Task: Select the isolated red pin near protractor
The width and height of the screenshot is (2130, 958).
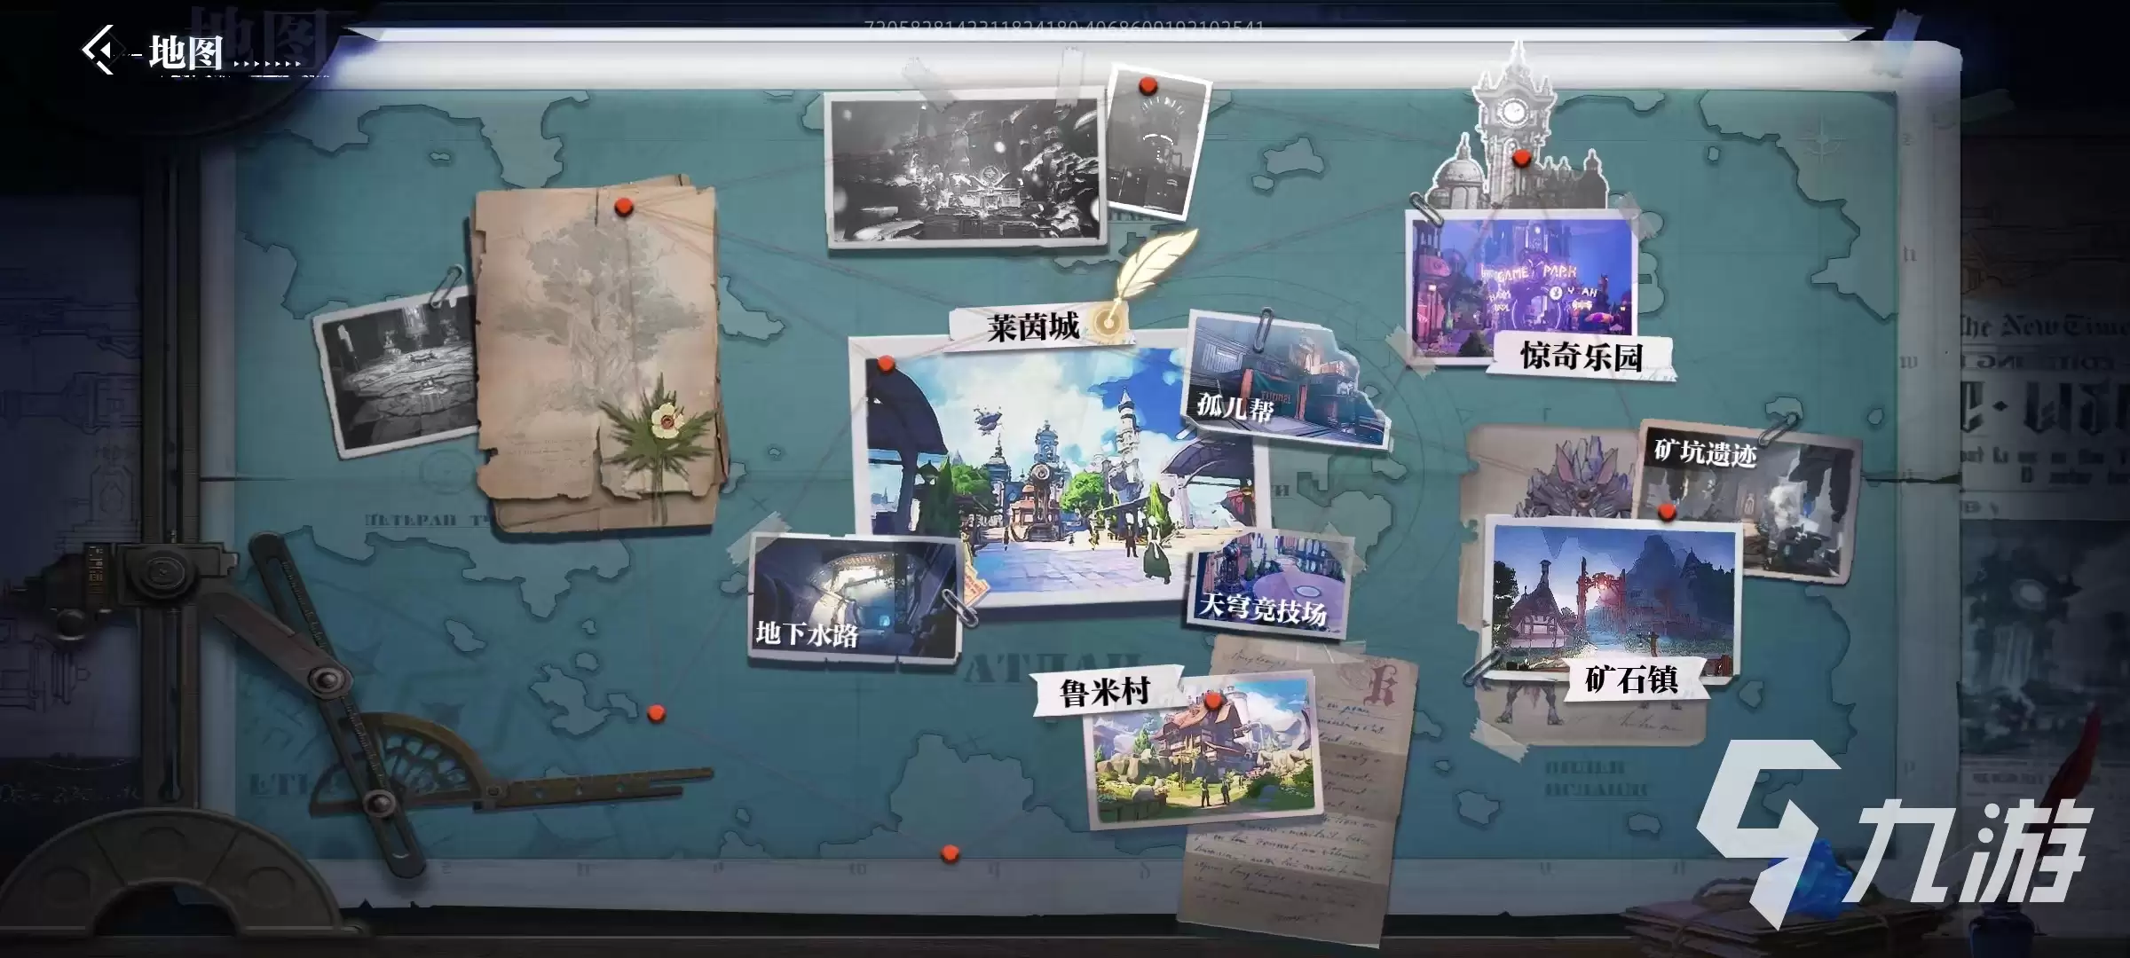Action: pos(656,712)
